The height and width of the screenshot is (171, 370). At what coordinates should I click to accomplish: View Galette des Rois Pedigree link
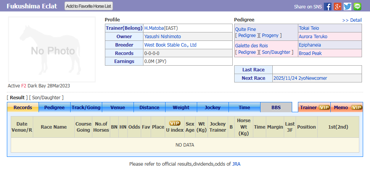(247, 52)
